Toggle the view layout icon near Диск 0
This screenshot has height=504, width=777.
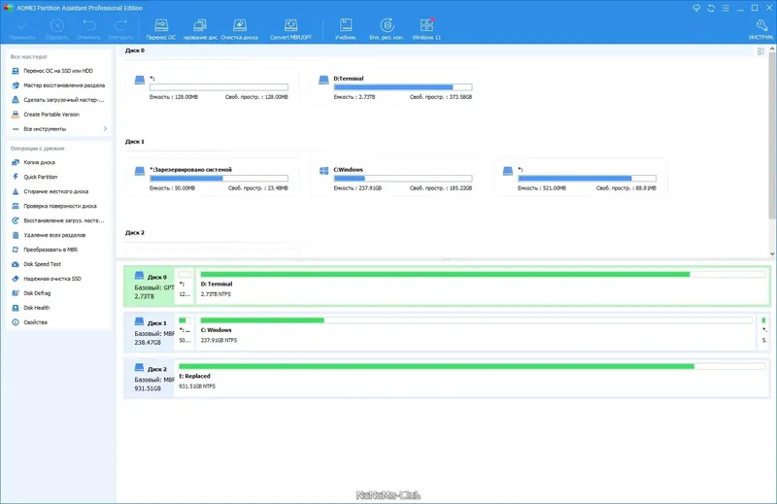[x=760, y=51]
